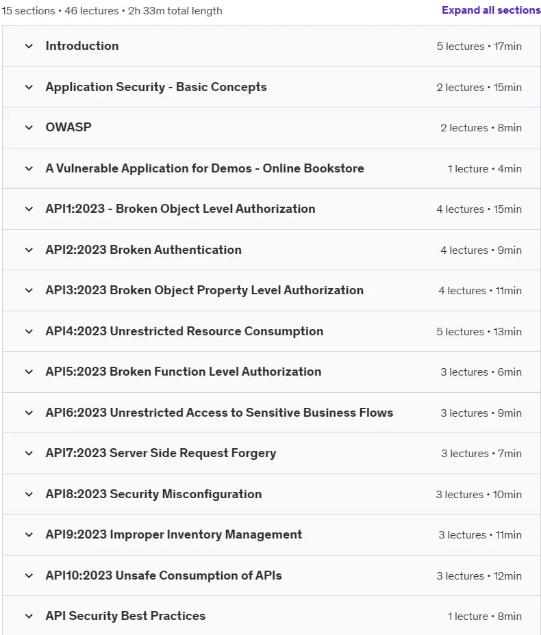Image resolution: width=541 pixels, height=635 pixels.
Task: Open the chevron beside Online Bookstore section
Action: click(29, 168)
